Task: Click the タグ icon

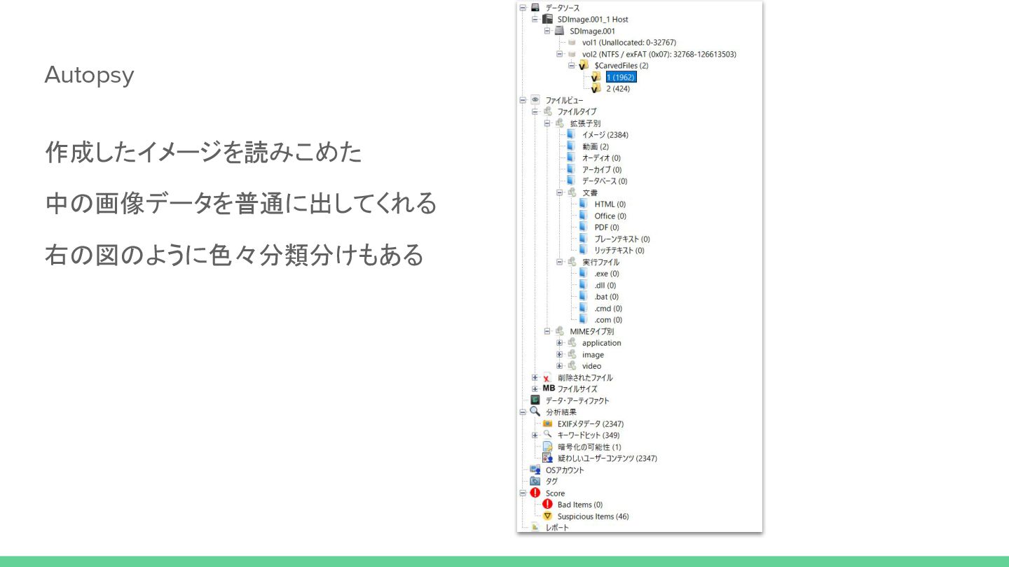Action: (x=535, y=481)
